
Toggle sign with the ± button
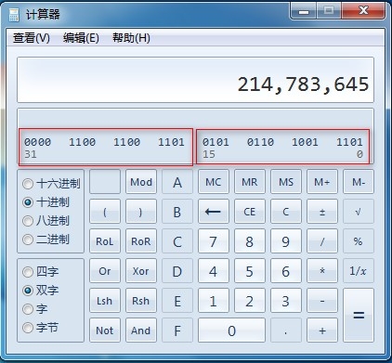click(322, 212)
